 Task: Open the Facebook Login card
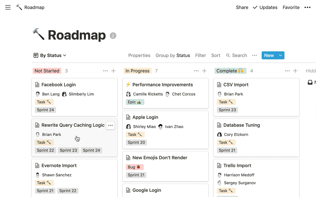[x=59, y=85]
